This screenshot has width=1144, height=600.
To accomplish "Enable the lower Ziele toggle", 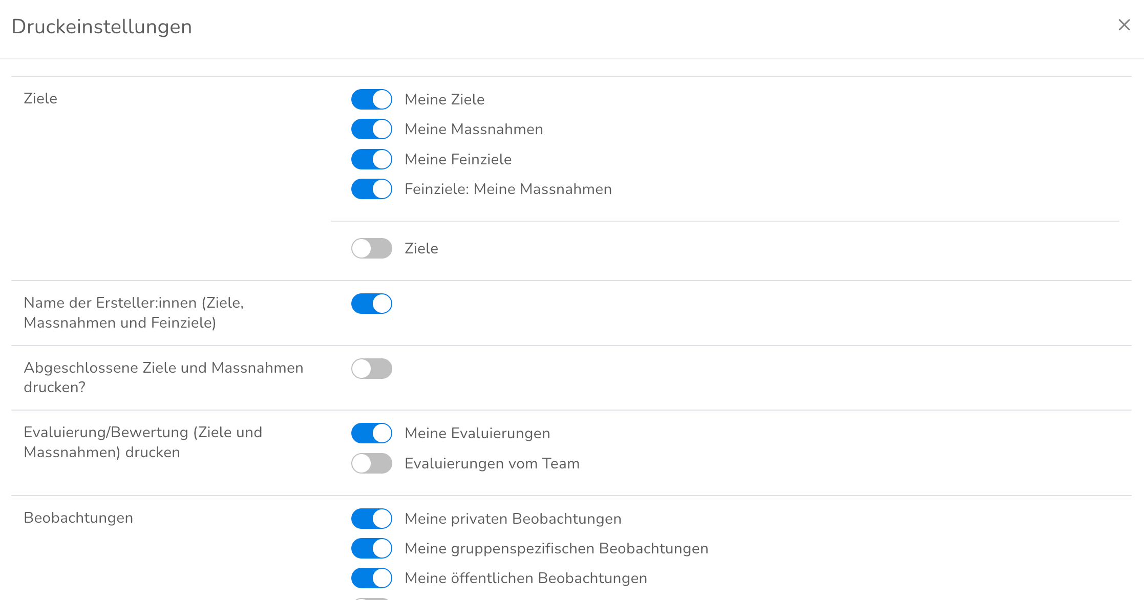I will click(x=372, y=248).
